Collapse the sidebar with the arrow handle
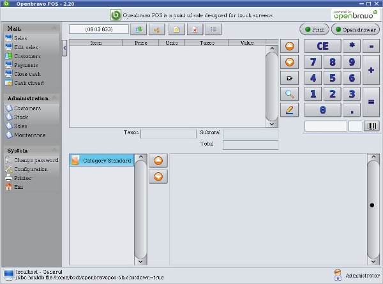Viewport: 383px width, 284px height. [x=64, y=48]
